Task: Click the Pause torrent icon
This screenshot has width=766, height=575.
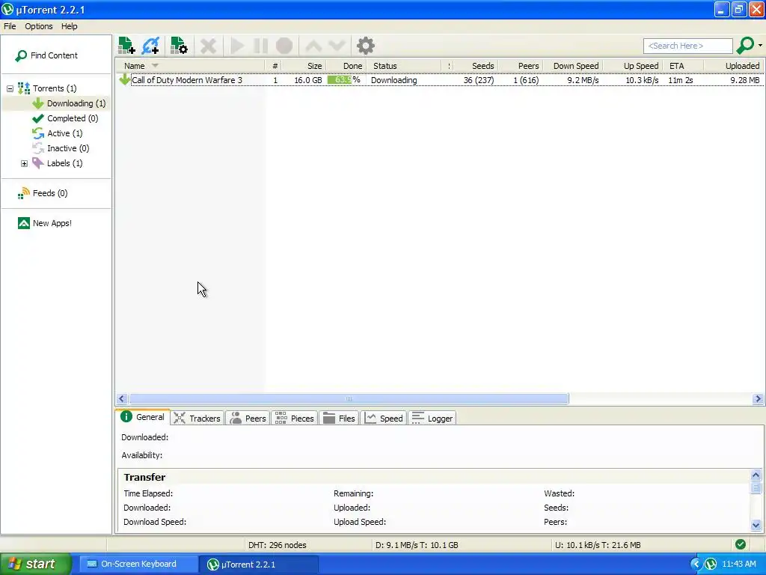Action: [261, 46]
